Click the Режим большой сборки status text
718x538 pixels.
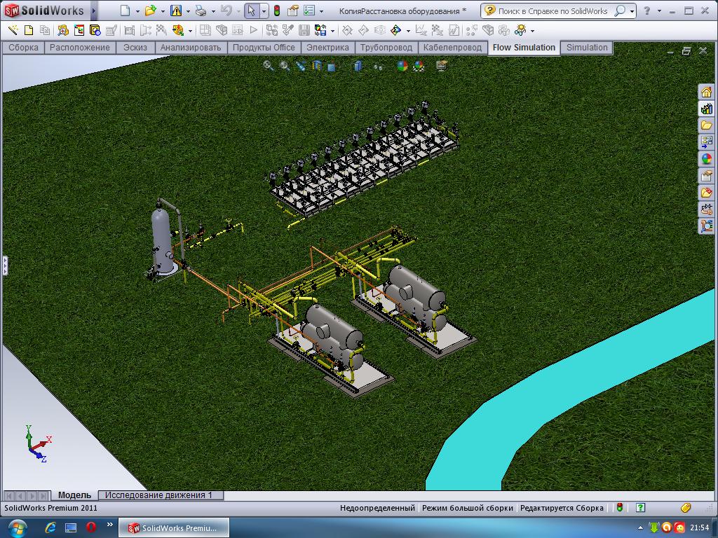pos(468,508)
